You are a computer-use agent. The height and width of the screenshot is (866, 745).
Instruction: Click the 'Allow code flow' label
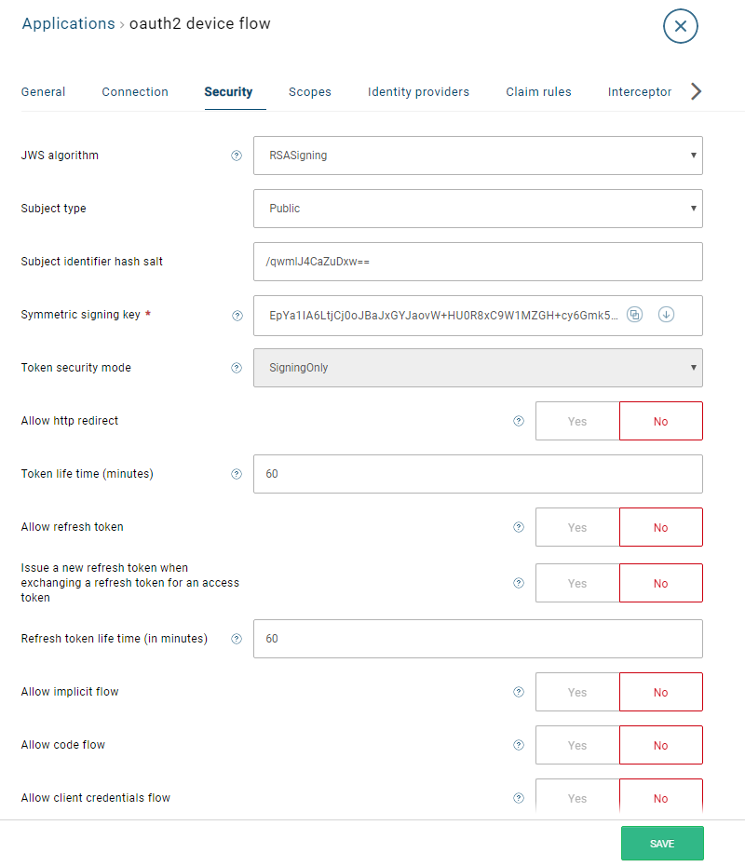(x=63, y=745)
